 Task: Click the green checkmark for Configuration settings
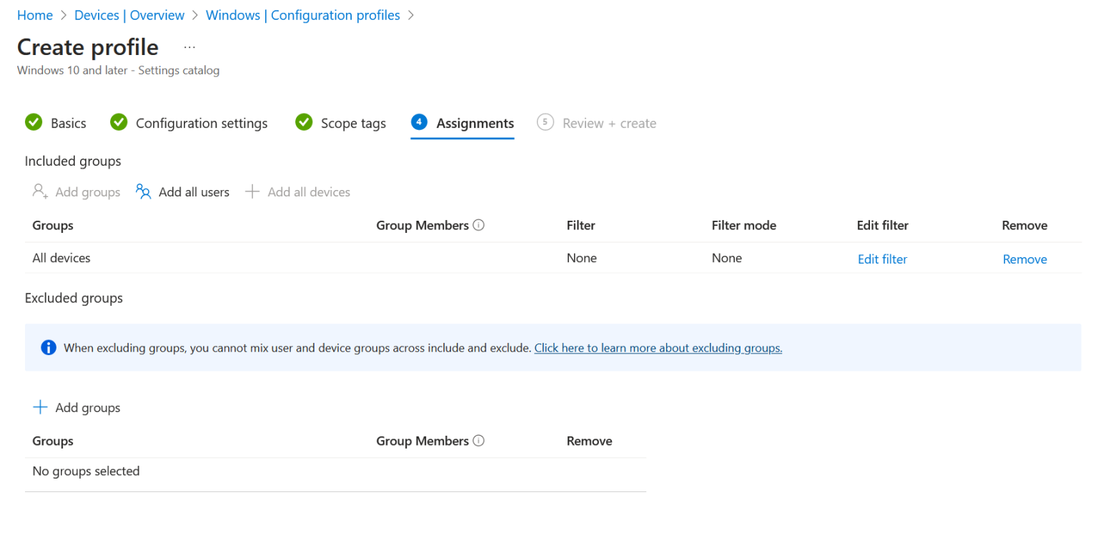(119, 123)
